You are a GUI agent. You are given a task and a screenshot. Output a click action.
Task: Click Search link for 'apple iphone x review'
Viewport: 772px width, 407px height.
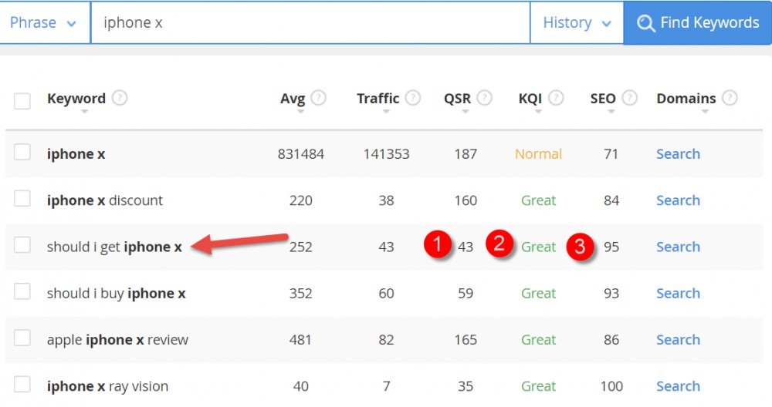pos(678,340)
